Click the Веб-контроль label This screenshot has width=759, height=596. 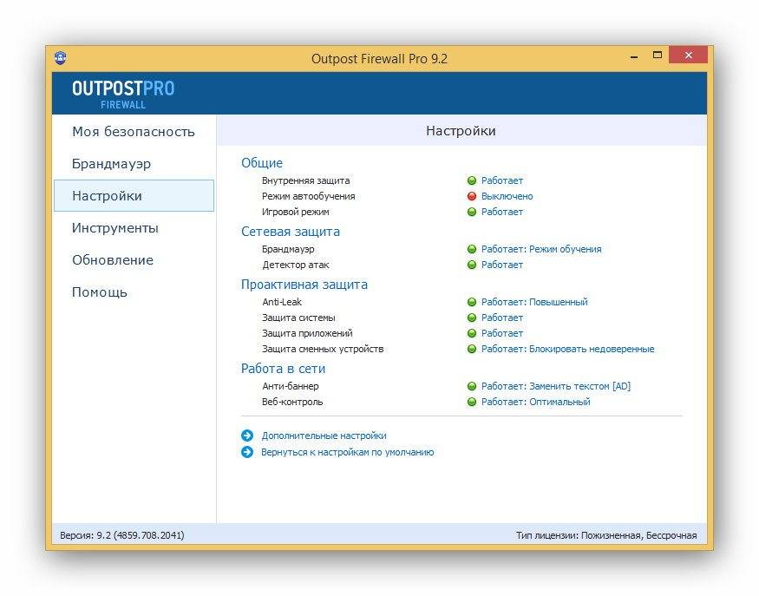click(x=291, y=402)
